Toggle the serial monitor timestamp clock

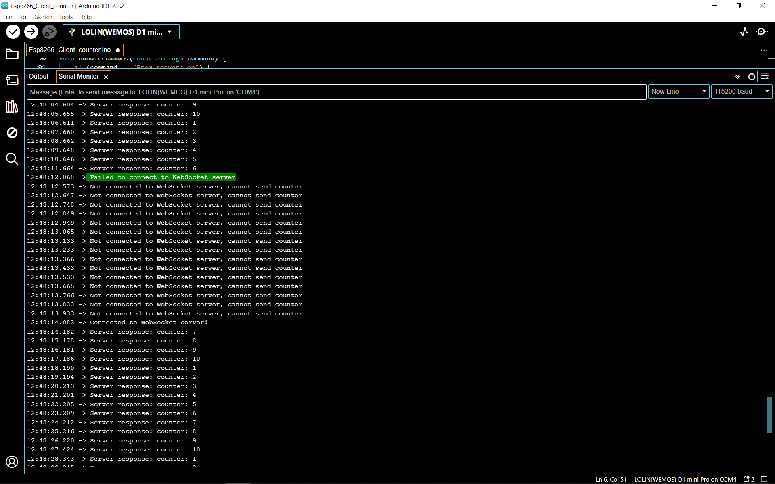point(752,77)
